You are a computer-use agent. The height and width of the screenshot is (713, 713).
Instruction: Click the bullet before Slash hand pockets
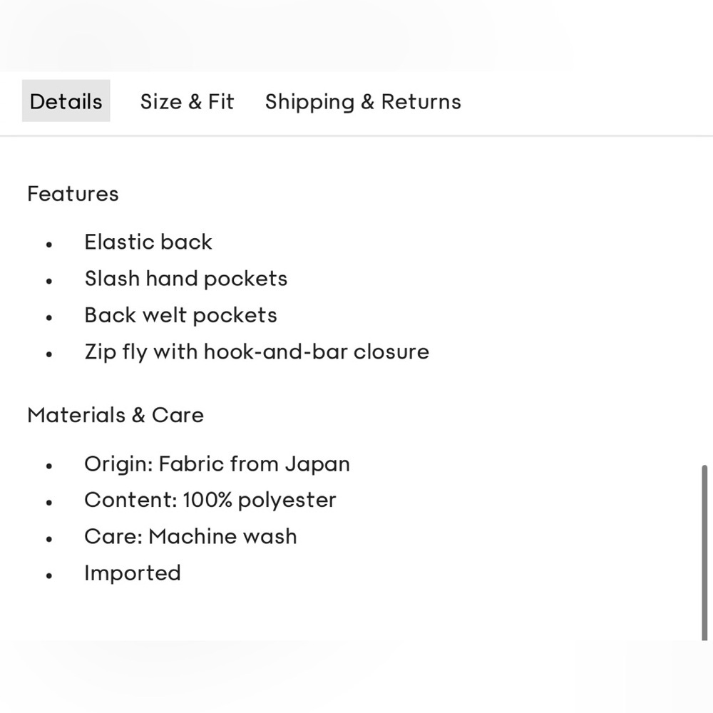tap(49, 281)
